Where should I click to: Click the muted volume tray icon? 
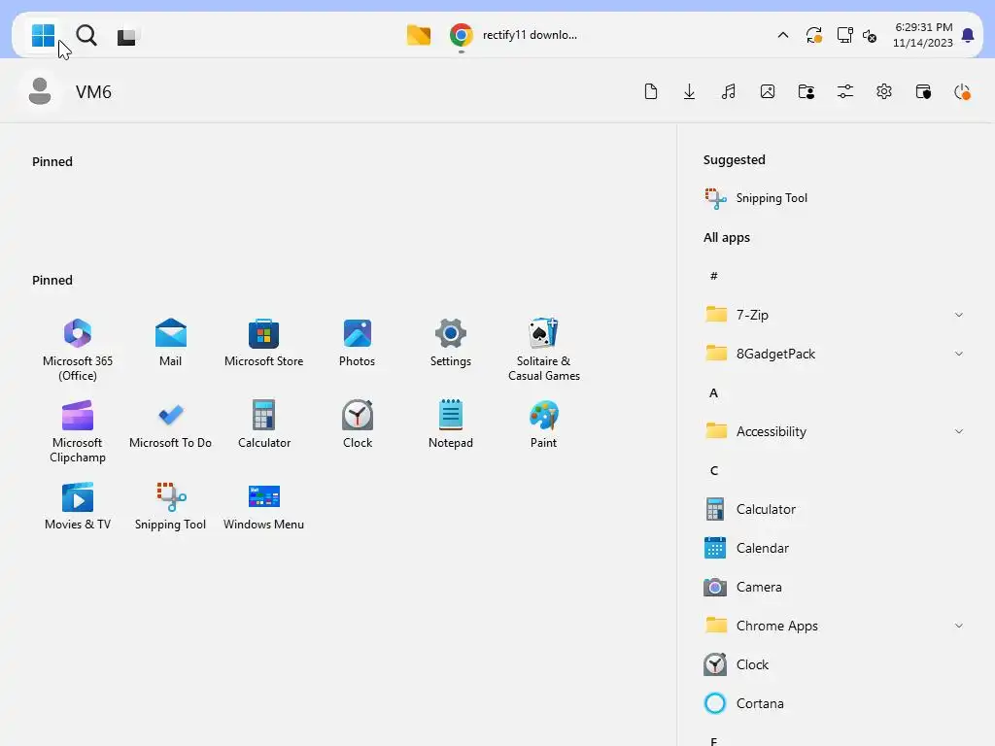[x=870, y=36]
